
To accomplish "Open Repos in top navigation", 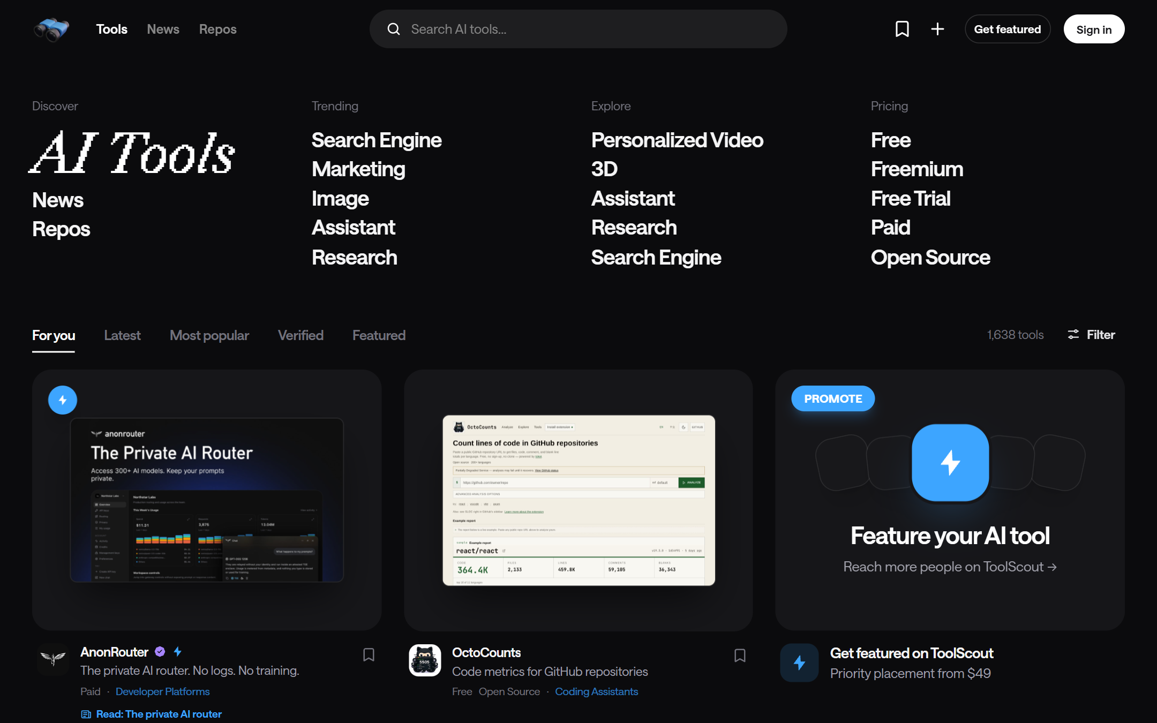I will [x=217, y=29].
